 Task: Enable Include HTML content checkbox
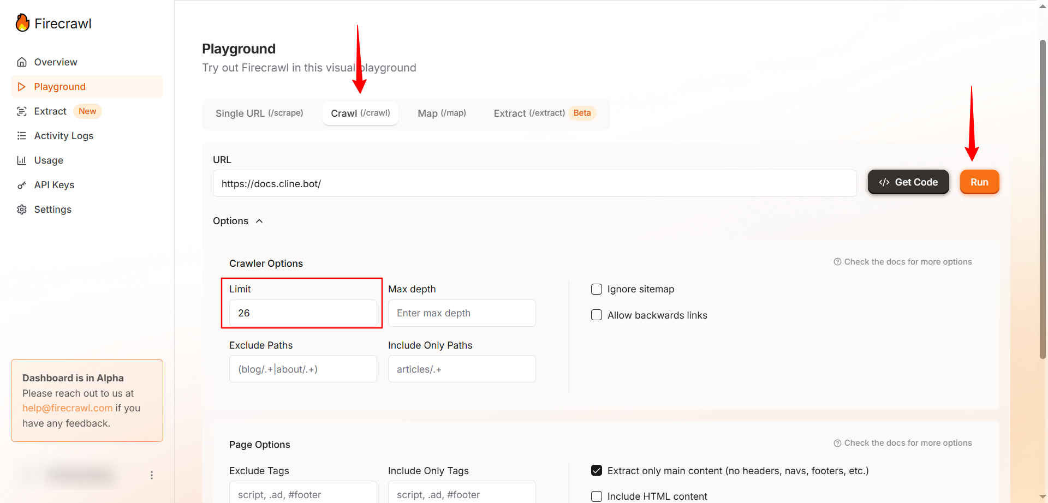(x=597, y=496)
